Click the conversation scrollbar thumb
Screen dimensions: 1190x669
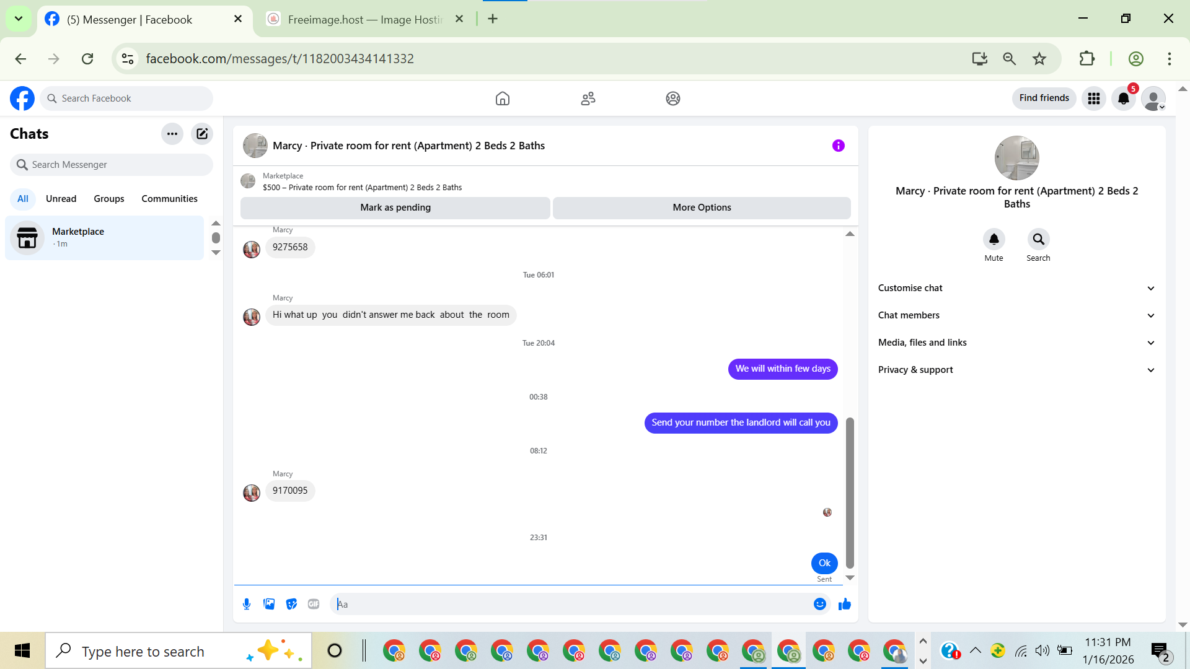(850, 492)
